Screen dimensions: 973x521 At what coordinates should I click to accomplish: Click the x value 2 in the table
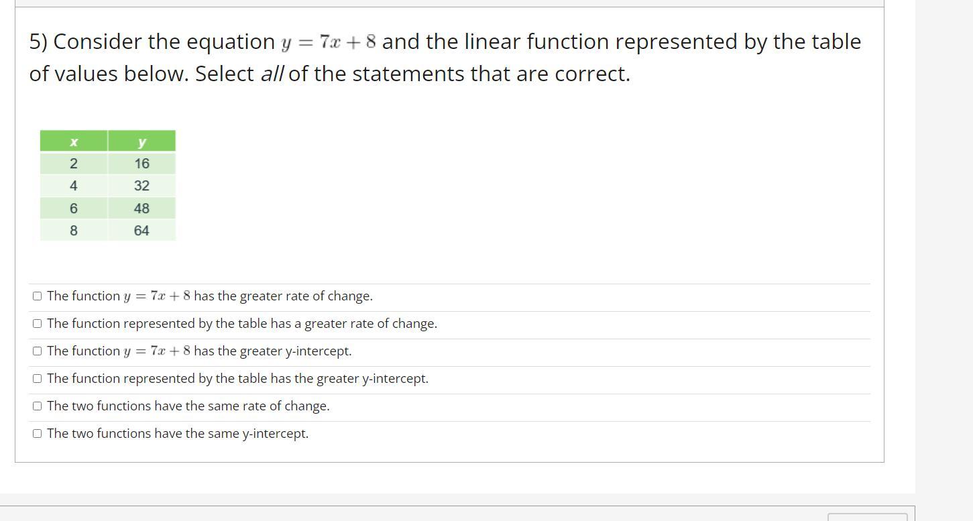(x=74, y=164)
